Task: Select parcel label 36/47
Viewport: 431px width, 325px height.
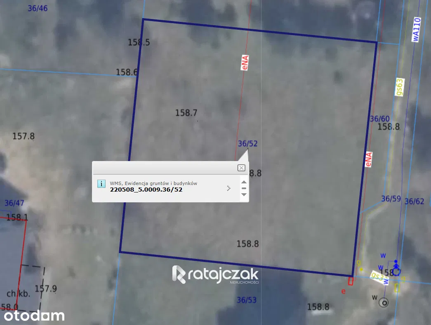Action: click(14, 203)
